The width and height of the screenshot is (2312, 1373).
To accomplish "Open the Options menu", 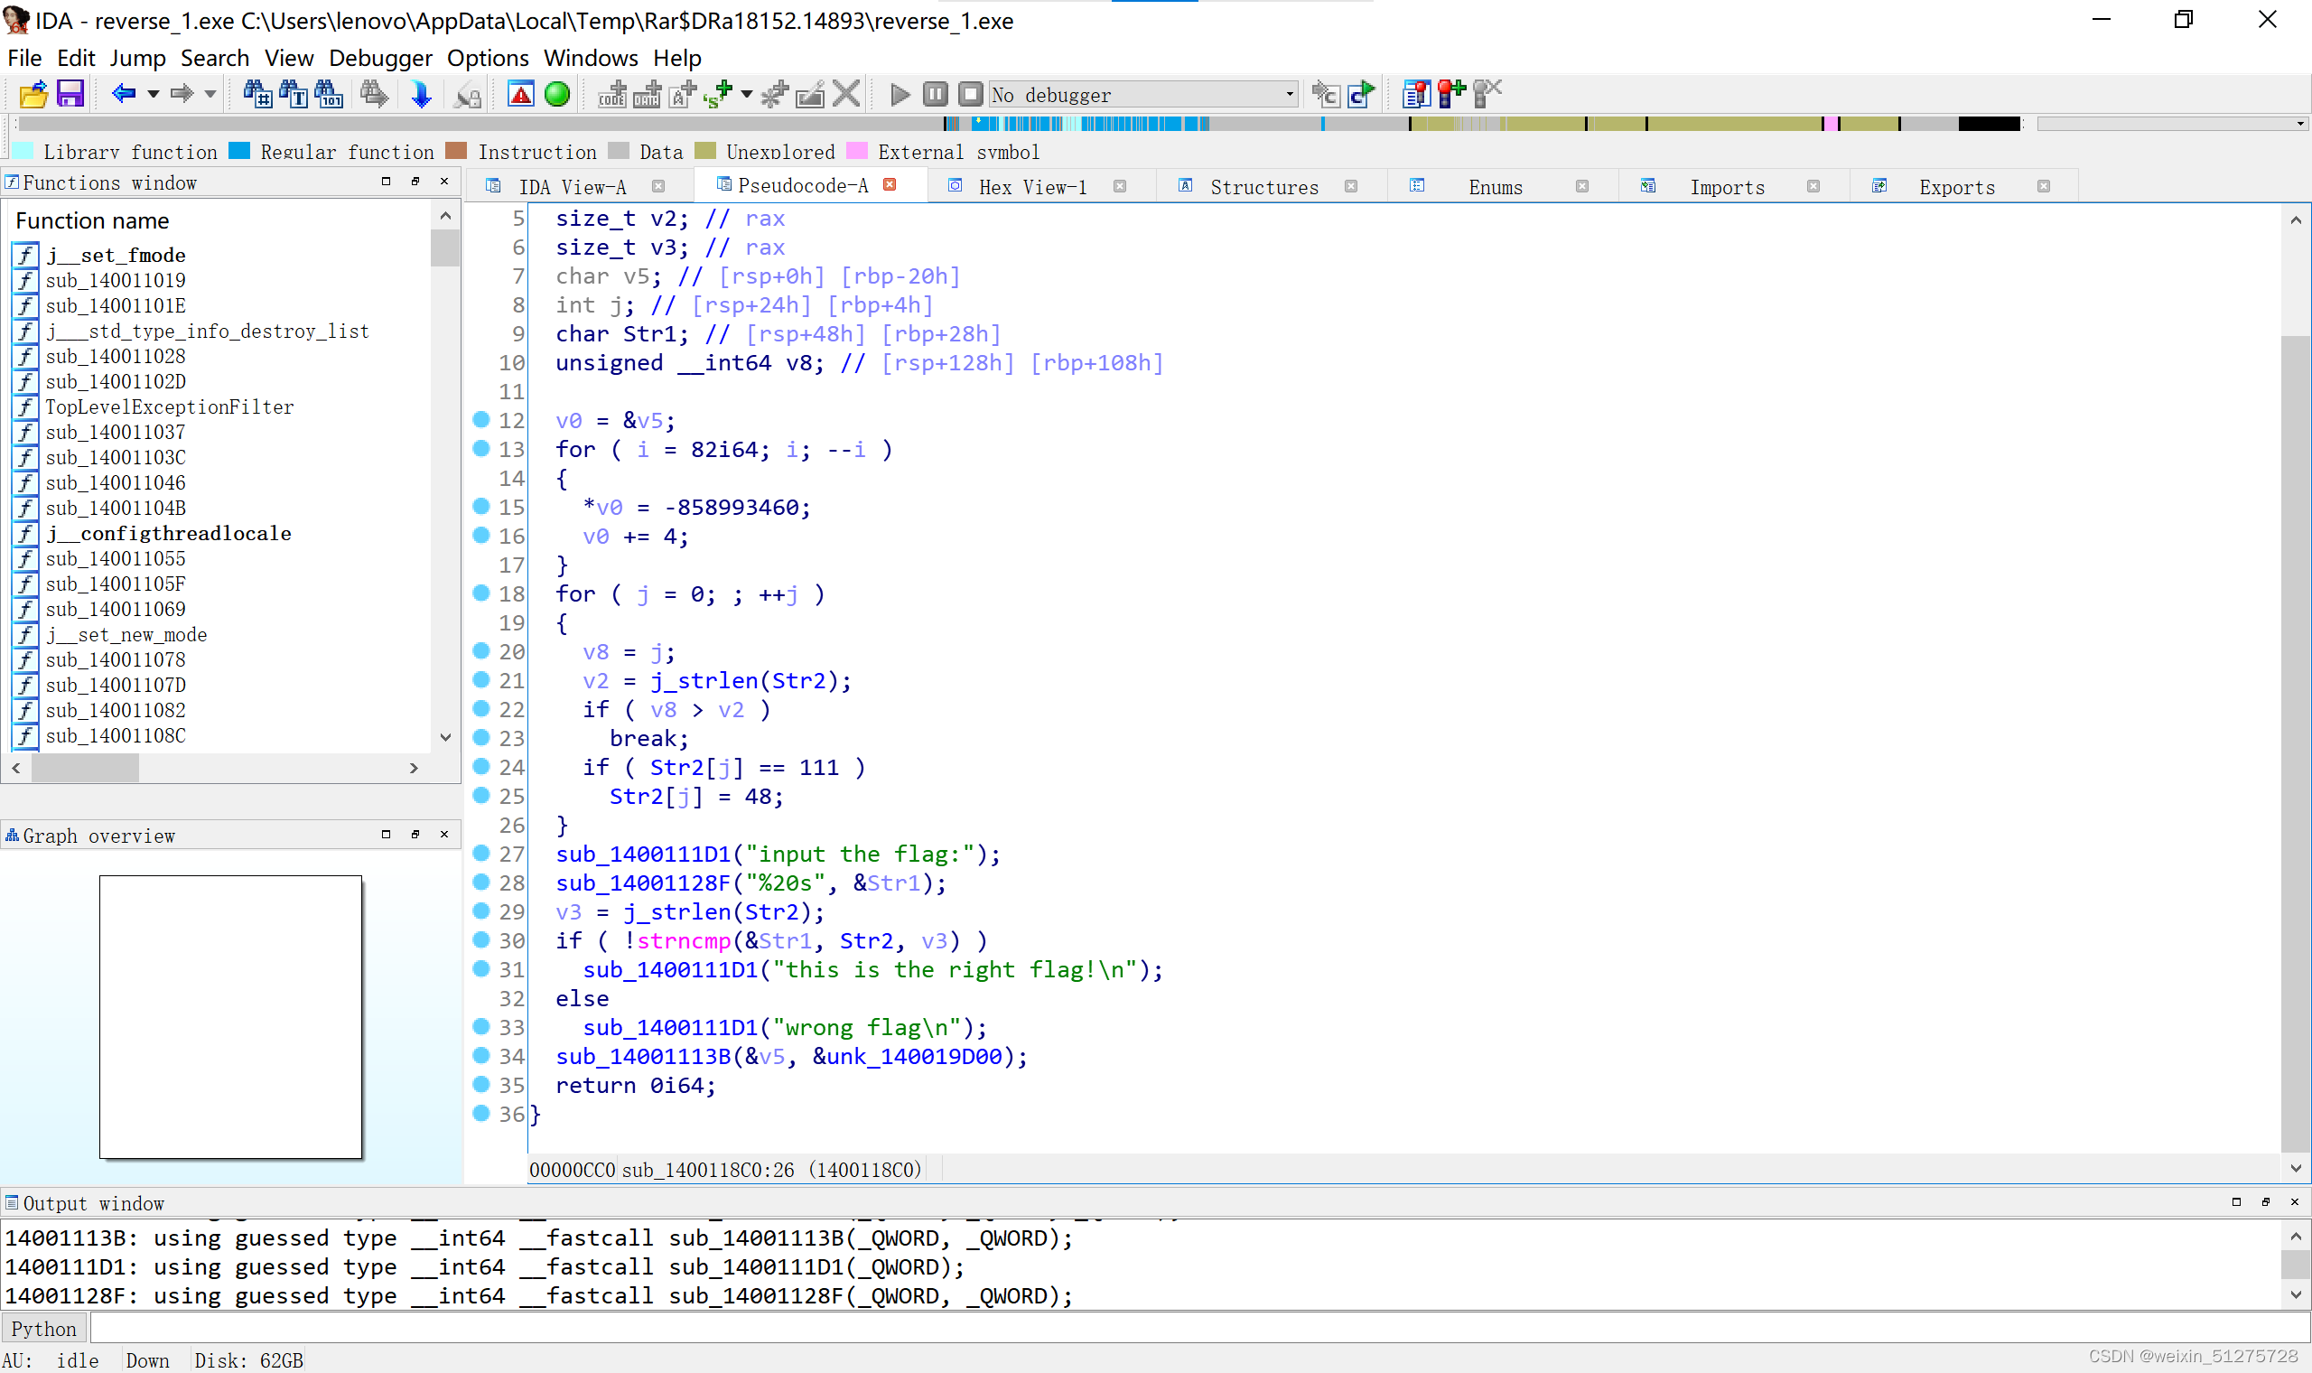I will point(488,59).
